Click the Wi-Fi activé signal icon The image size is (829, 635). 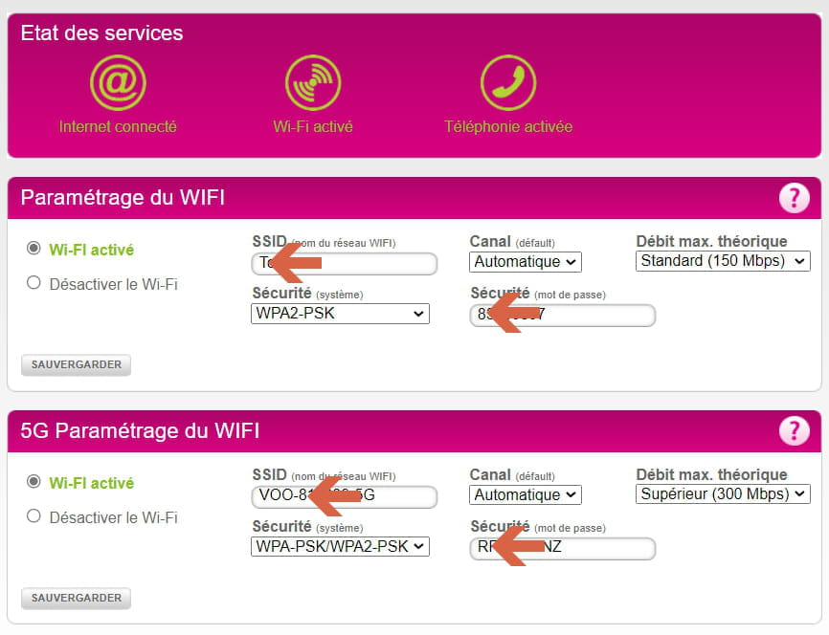click(313, 82)
